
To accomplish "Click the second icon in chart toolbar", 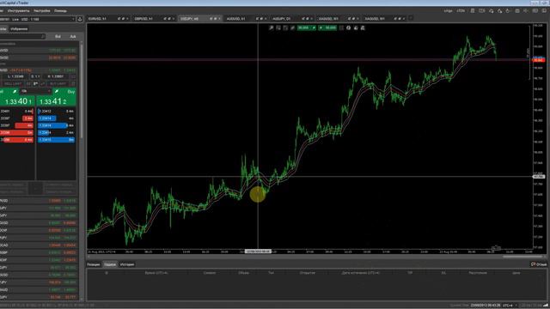I will click(278, 27).
